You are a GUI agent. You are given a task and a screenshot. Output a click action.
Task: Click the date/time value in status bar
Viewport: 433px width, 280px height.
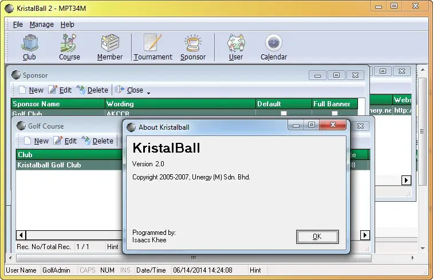tap(203, 270)
